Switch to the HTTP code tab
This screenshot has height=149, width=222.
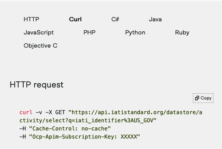31,19
